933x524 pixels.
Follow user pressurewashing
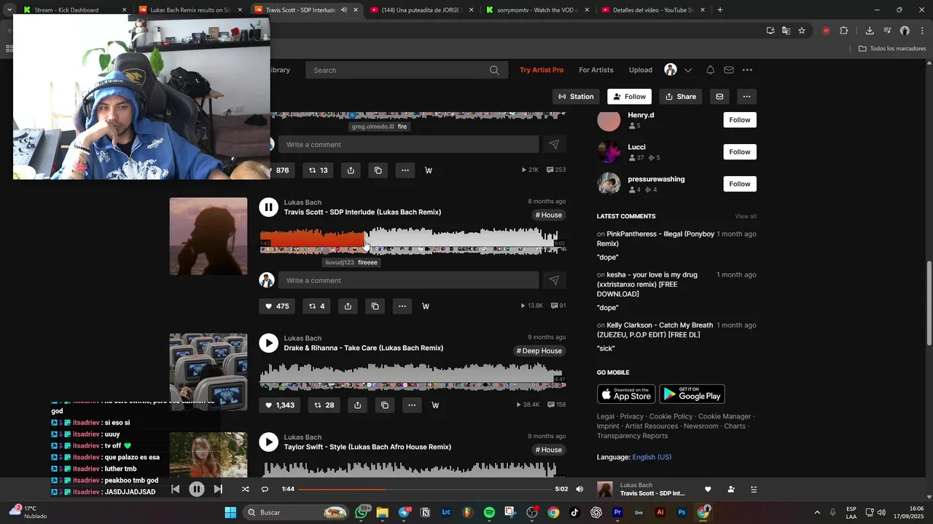point(740,184)
